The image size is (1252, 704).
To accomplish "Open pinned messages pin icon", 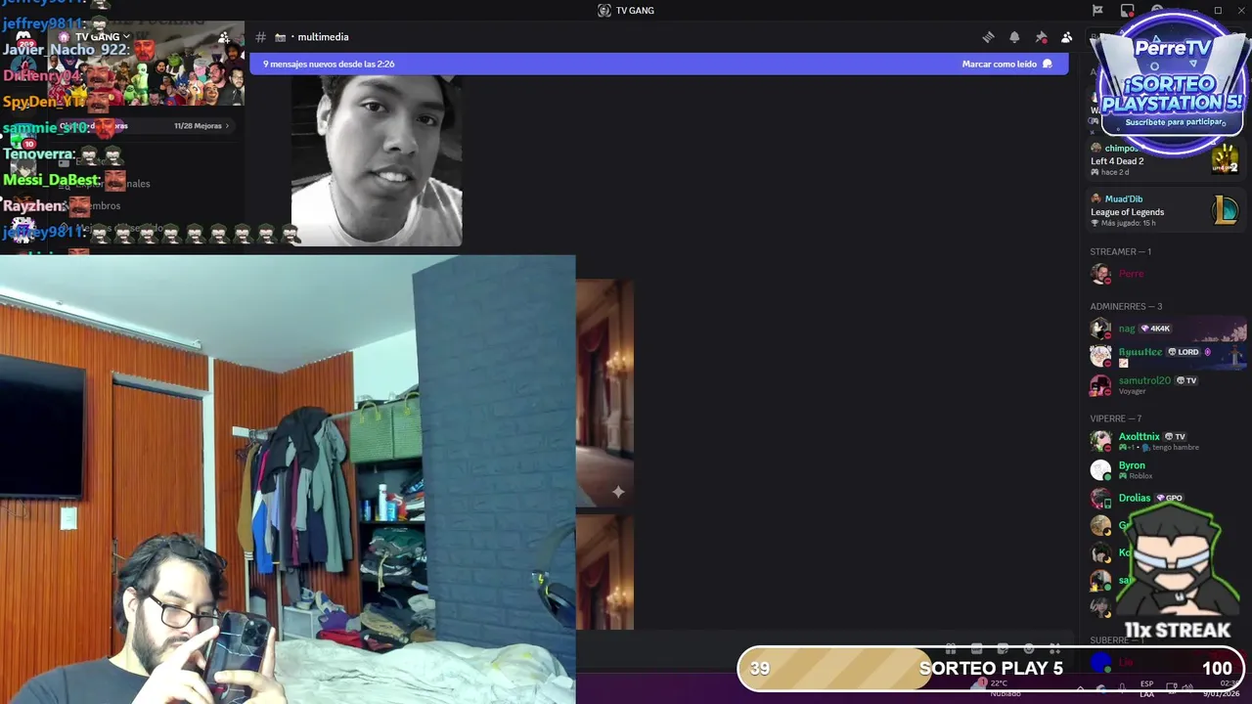I will [1041, 37].
